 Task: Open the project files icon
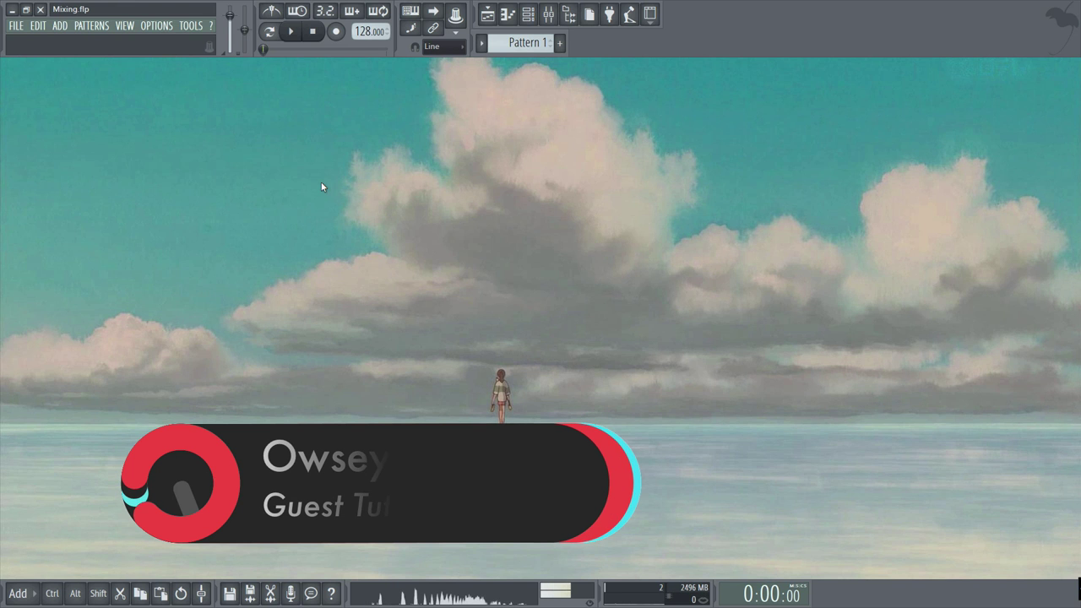(x=589, y=14)
